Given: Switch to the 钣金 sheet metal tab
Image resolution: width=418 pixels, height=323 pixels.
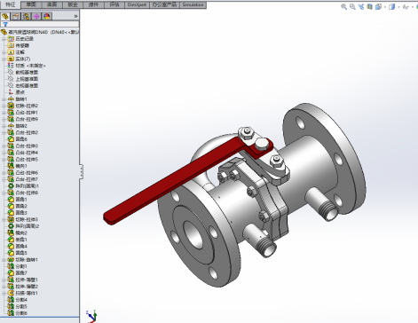Looking at the screenshot, I should [73, 4].
